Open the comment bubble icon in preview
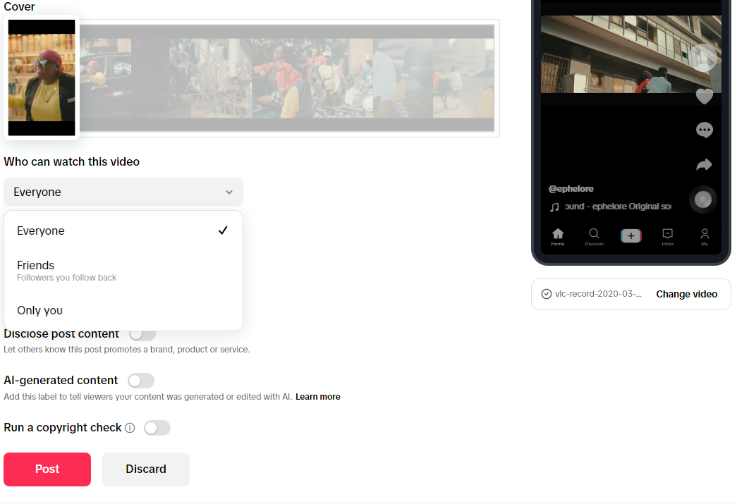 704,130
